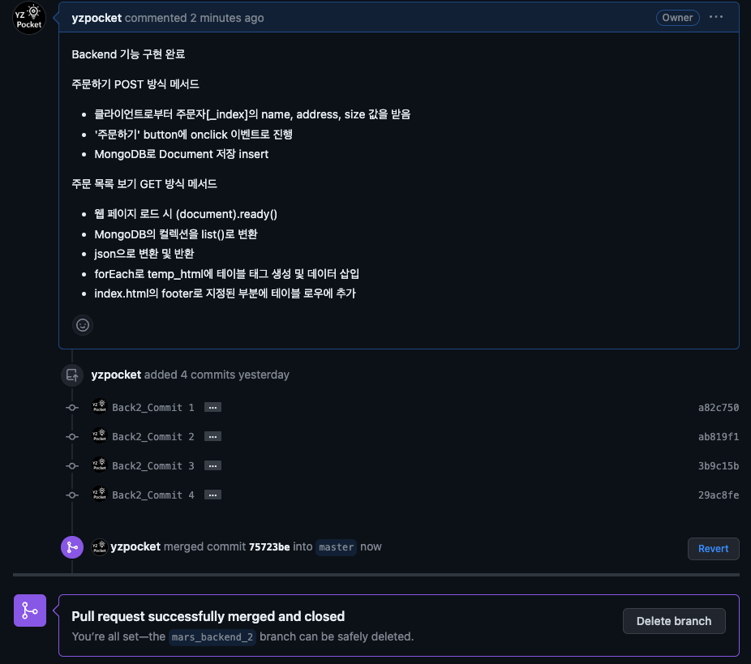
Task: Click author avatar next to Back2_Commit 2
Action: point(100,435)
